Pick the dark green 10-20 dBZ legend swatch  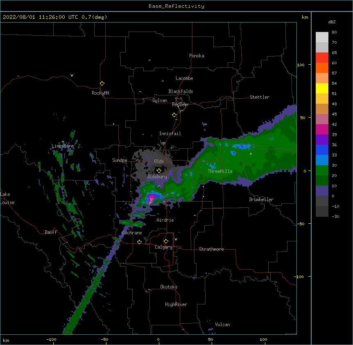(x=322, y=181)
